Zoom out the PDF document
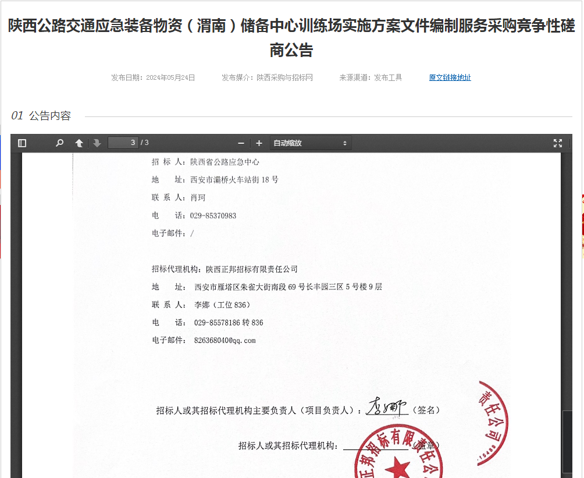 click(x=241, y=143)
